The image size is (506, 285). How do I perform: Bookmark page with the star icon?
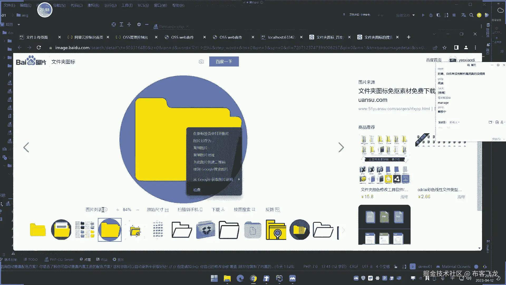click(445, 47)
